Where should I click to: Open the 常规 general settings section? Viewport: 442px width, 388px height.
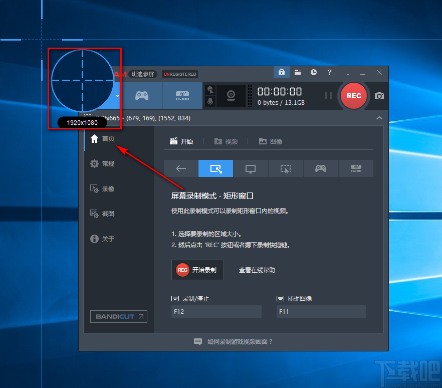point(102,163)
